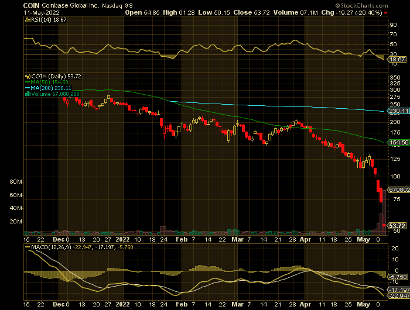Click the 154.50 MA(50) value label
Screen dimensions: 410x310
tap(398, 142)
